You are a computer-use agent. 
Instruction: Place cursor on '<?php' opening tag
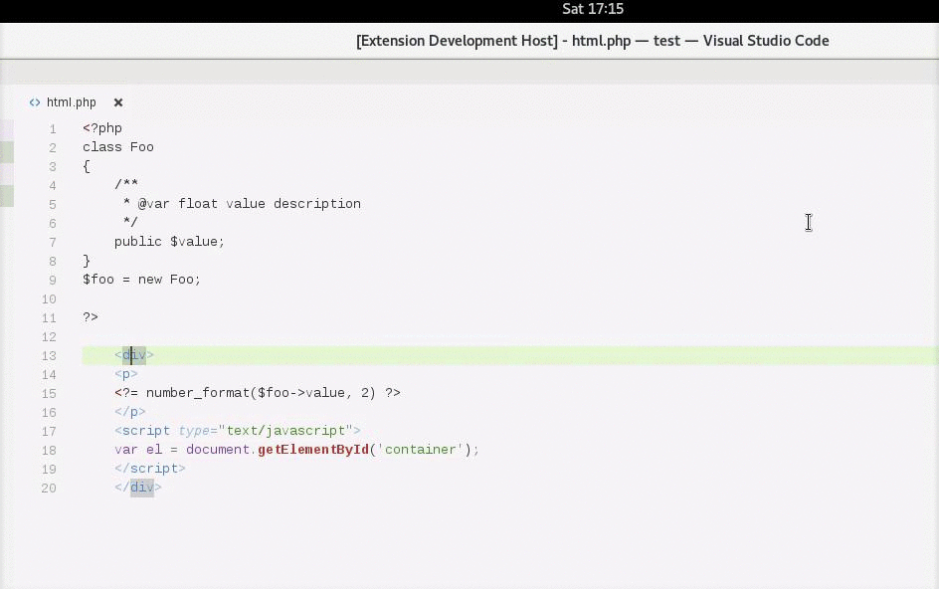click(102, 128)
